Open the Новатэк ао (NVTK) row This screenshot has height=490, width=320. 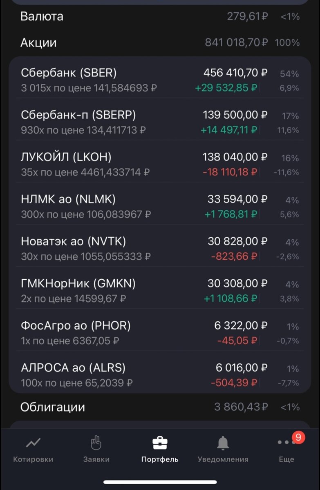(x=160, y=248)
